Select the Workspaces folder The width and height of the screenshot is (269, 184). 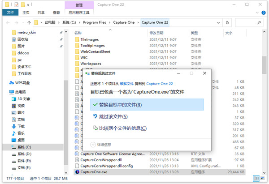91,64
